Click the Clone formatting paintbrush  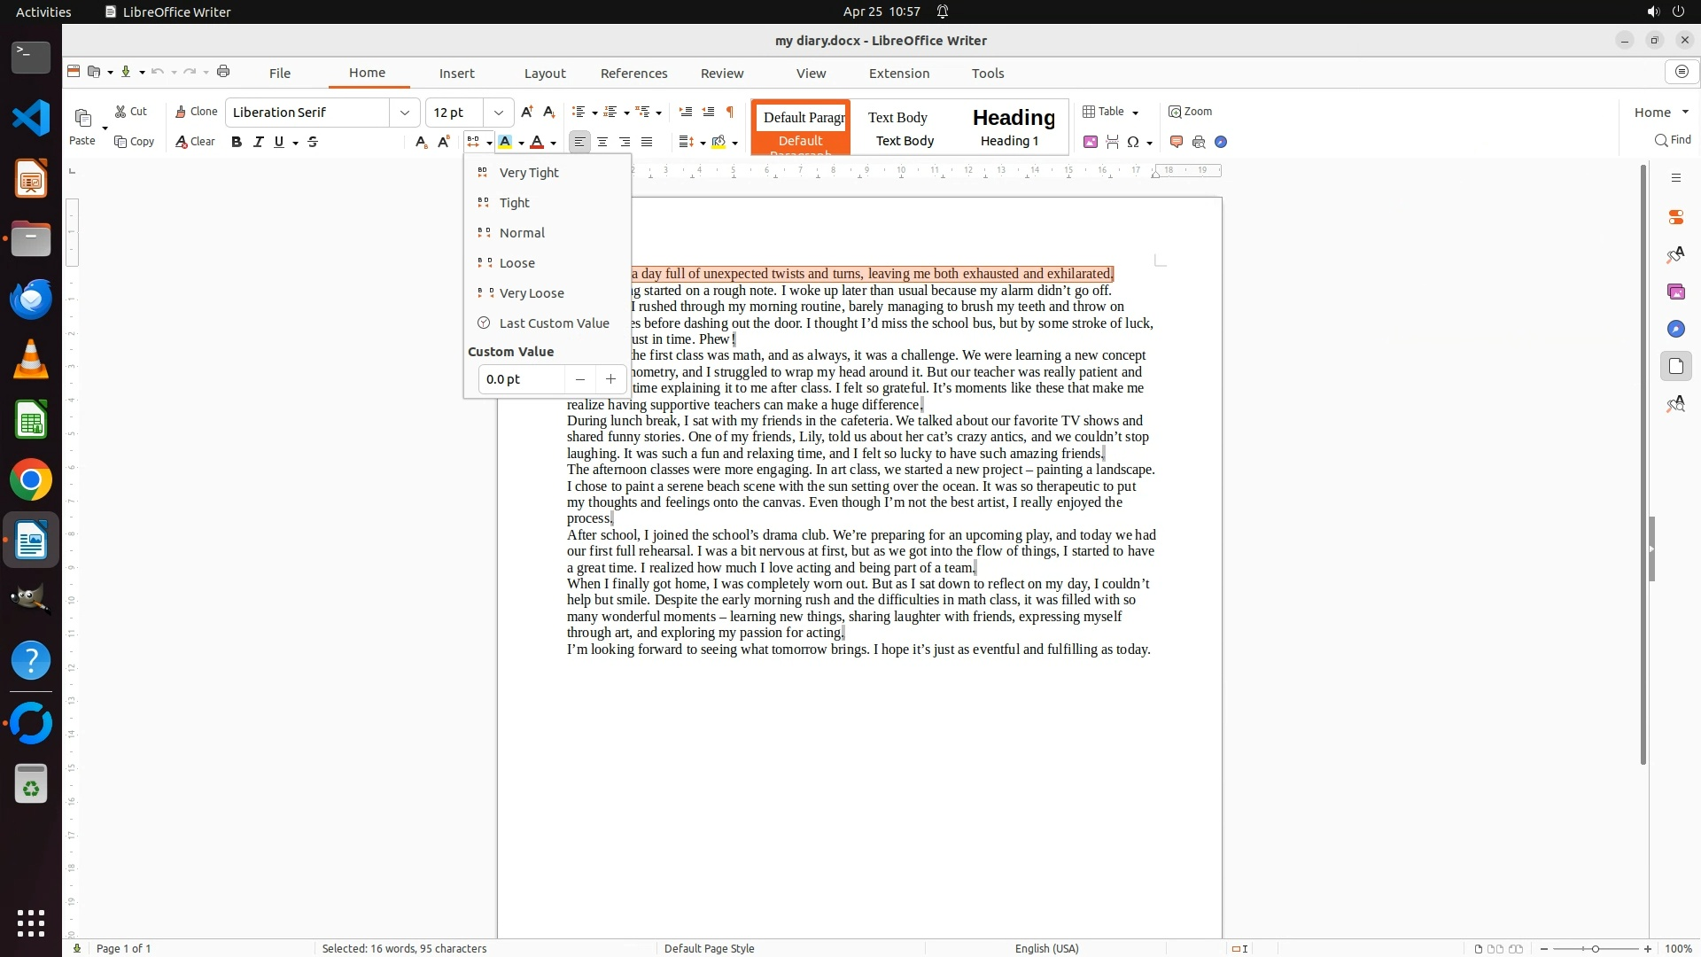(x=196, y=112)
